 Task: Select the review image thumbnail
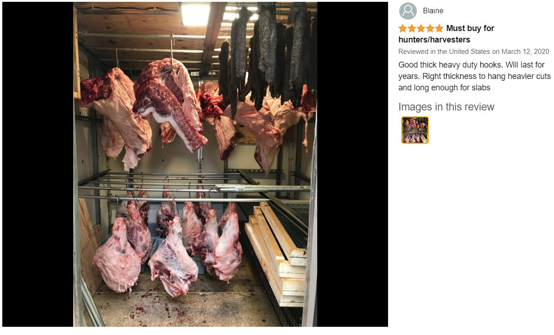click(415, 130)
